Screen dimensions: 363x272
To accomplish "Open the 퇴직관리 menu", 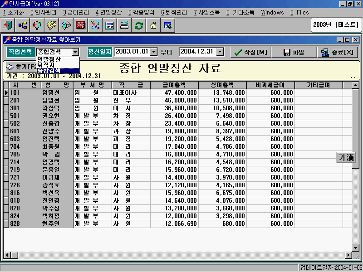I will pyautogui.click(x=174, y=12).
